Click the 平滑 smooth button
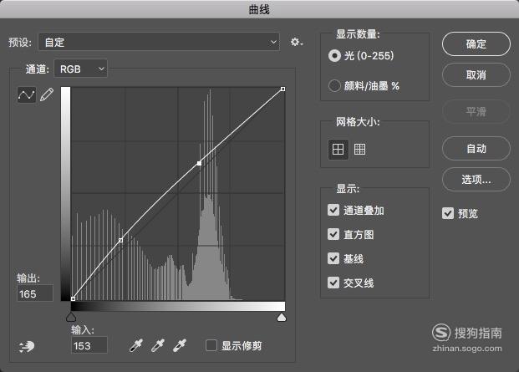The image size is (519, 372). [x=476, y=112]
